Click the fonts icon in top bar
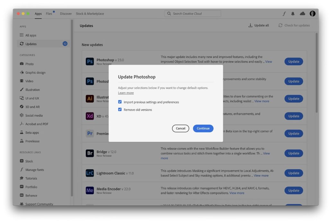The width and height of the screenshot is (329, 221). coord(284,13)
